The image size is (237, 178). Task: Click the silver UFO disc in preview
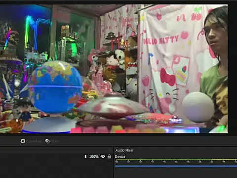114,107
